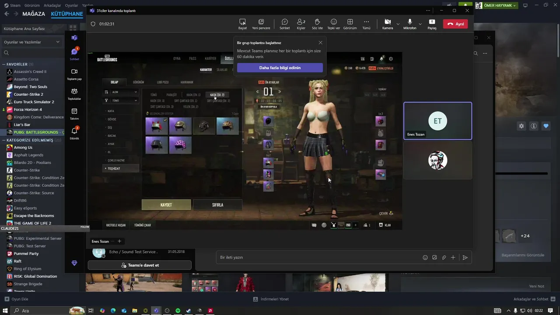Open Arkadaşlar ve Sohbet in Steam
Image resolution: width=560 pixels, height=315 pixels.
pos(534,299)
